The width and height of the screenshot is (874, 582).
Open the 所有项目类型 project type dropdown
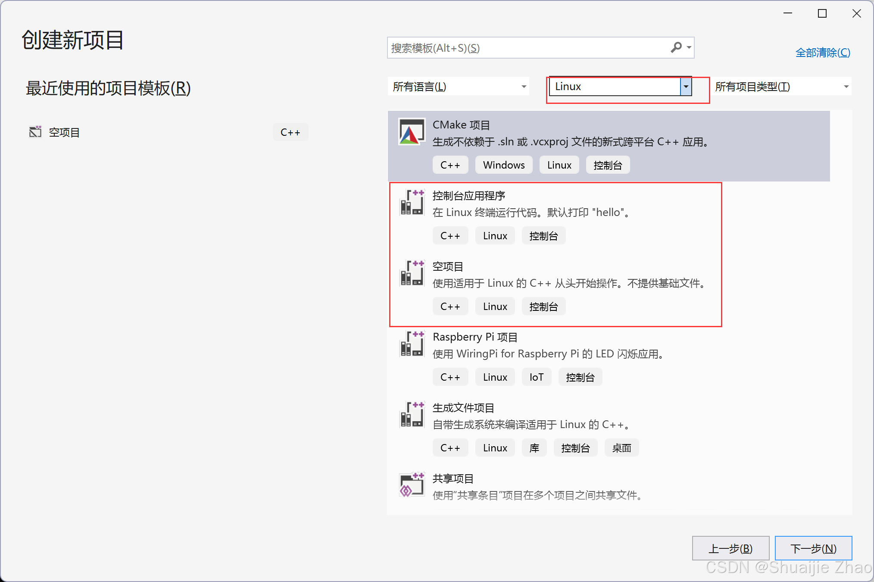[x=782, y=87]
